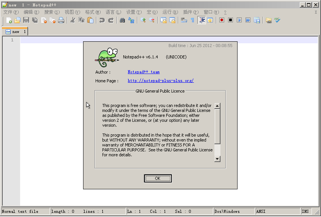Screen dimensions: 321x217
Task: Toggle word wrap toolbar icon
Action: 184,20
